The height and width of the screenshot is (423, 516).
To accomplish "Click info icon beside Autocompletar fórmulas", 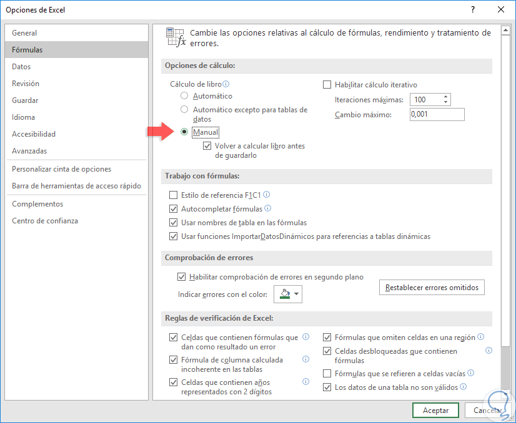I will pyautogui.click(x=268, y=208).
